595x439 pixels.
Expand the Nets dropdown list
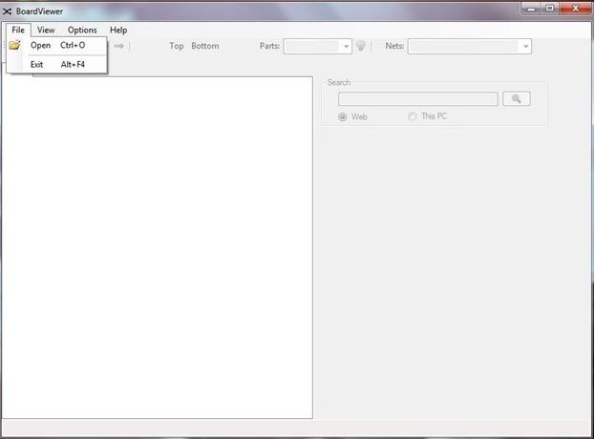tap(525, 46)
